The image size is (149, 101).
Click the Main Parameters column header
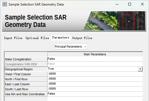tap(95, 54)
